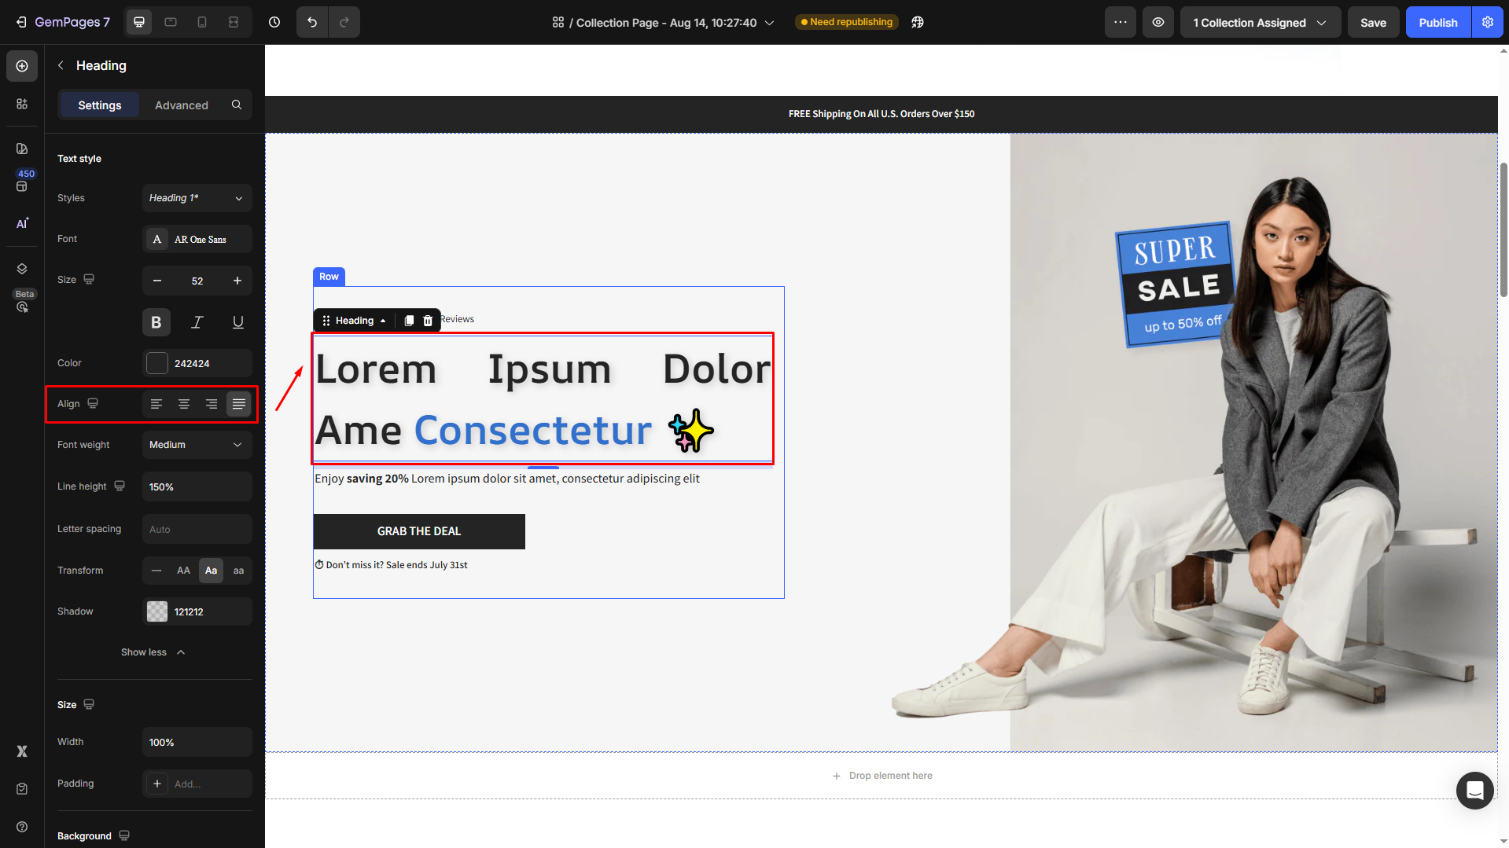Switch to the Advanced tab
The image size is (1509, 848).
182,105
